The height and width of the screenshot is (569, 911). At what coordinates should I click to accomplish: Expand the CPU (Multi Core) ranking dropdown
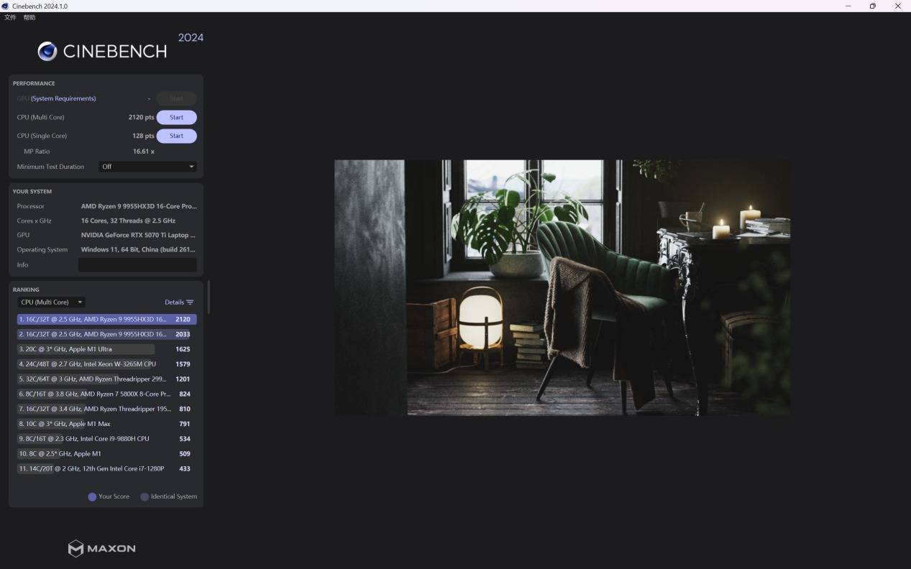[51, 302]
